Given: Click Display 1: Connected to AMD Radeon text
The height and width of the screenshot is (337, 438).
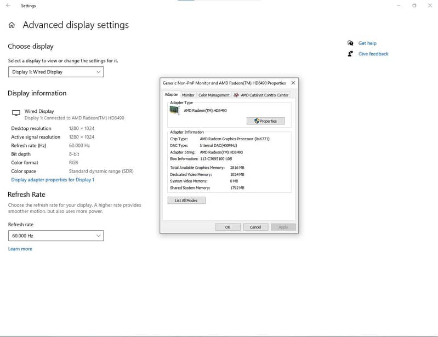Looking at the screenshot, I should (75, 118).
